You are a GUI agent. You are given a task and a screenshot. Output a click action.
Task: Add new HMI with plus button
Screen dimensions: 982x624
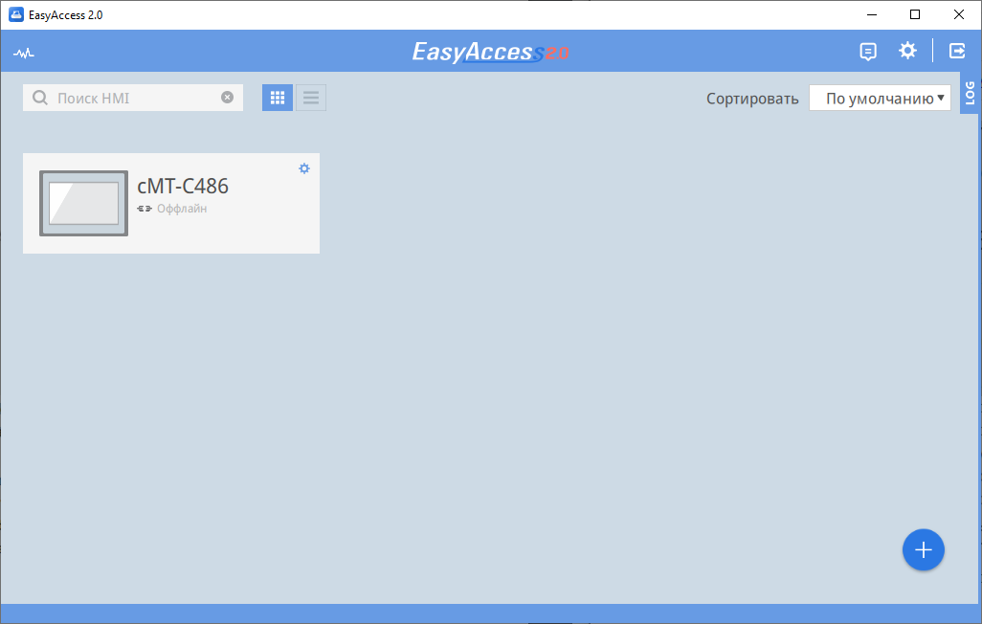923,550
